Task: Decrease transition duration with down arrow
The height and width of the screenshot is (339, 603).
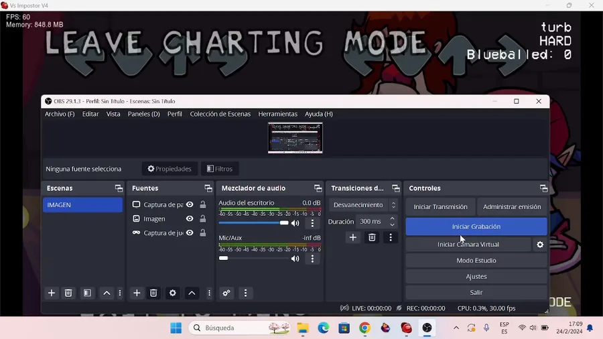Action: 392,224
